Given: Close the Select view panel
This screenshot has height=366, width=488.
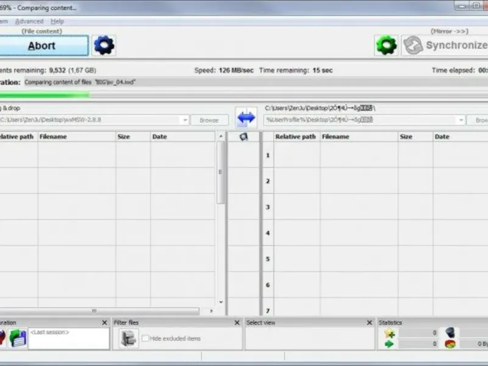Looking at the screenshot, I should tap(370, 323).
